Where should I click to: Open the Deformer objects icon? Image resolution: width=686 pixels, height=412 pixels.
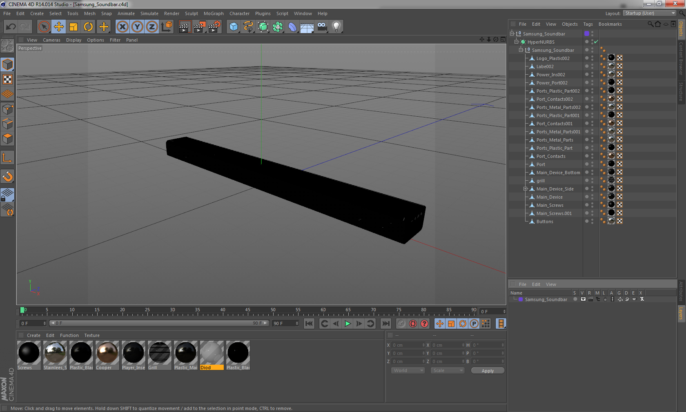tap(292, 27)
